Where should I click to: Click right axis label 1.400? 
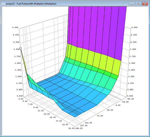pyautogui.click(x=132, y=70)
